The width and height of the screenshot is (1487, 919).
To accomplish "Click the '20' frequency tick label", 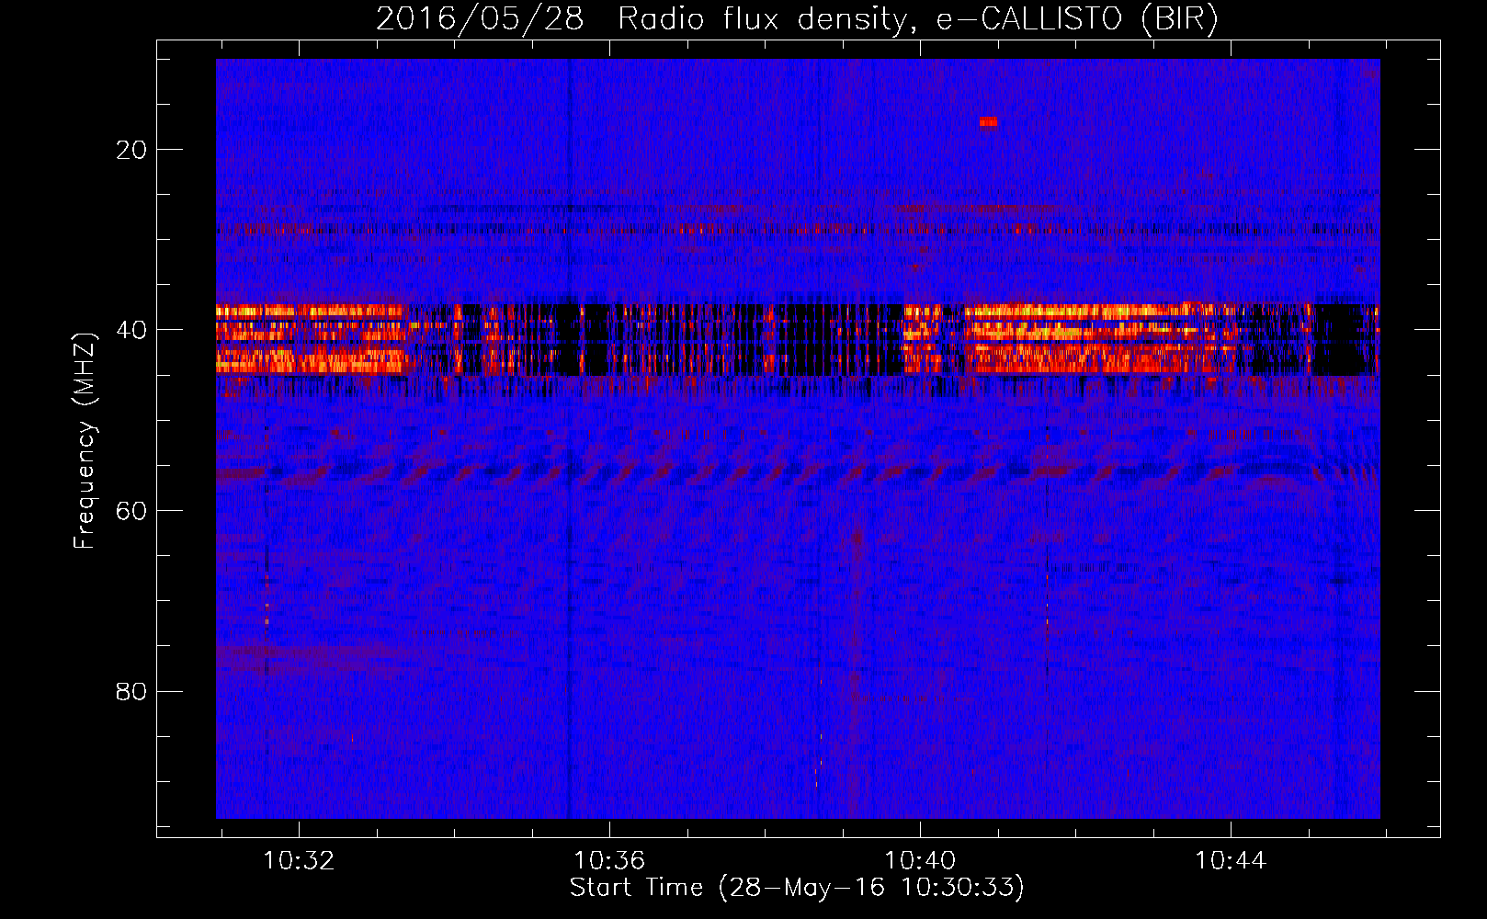I will click(x=131, y=150).
